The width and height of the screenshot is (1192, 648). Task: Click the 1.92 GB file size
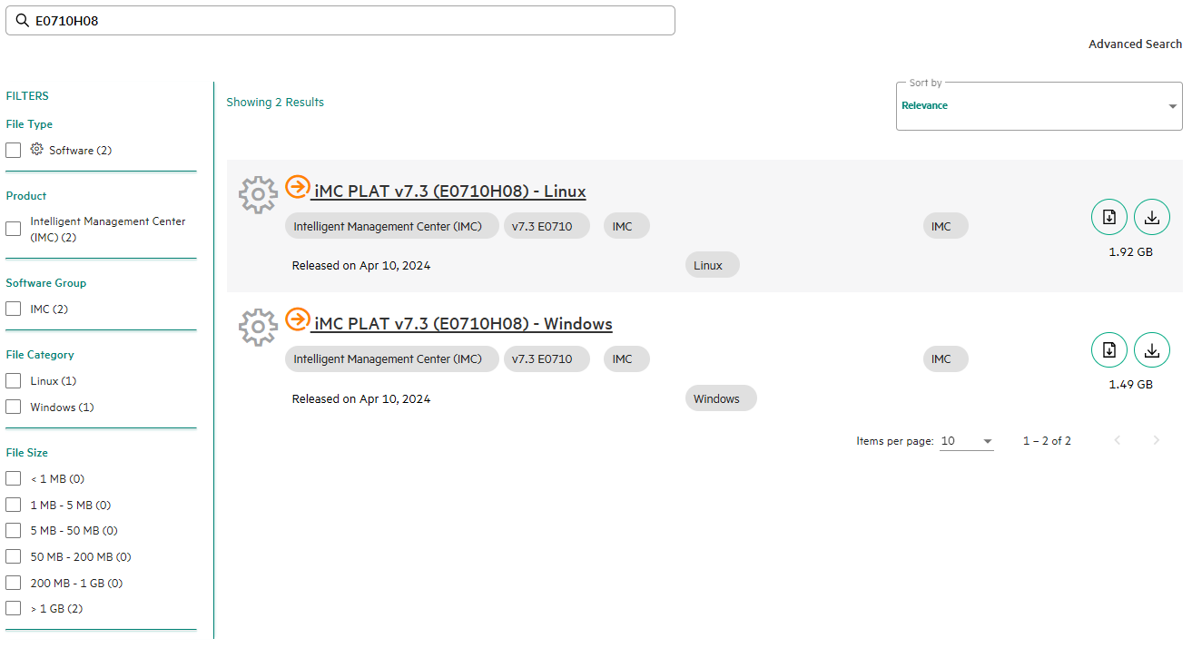[1130, 251]
